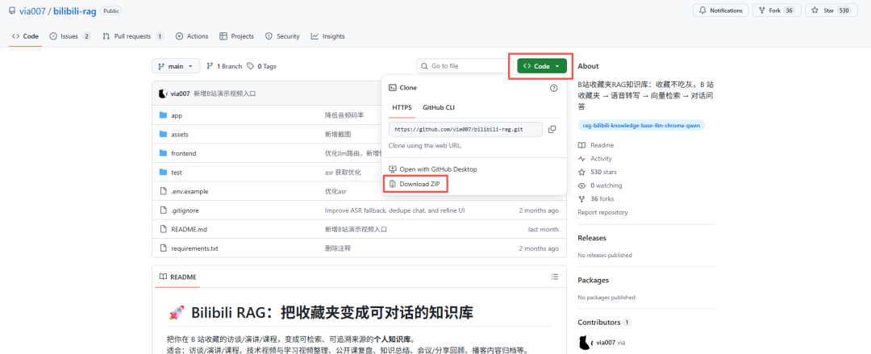Click via007 commit author name

click(x=181, y=94)
